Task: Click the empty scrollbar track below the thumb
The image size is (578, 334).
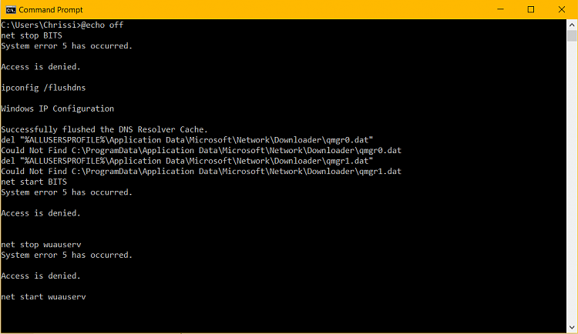Action: coord(572,192)
